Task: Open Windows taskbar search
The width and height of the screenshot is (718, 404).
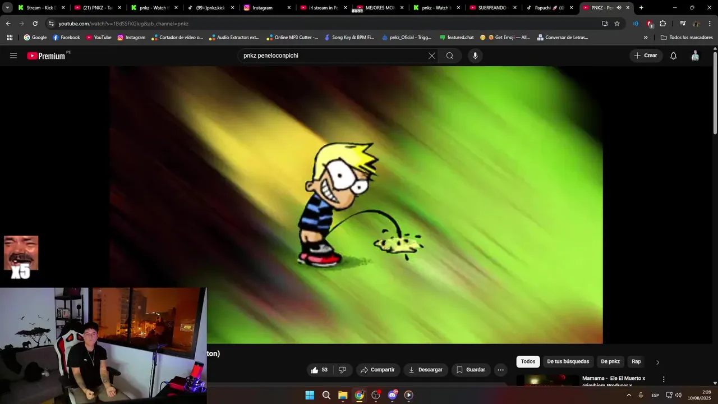Action: coord(326,395)
